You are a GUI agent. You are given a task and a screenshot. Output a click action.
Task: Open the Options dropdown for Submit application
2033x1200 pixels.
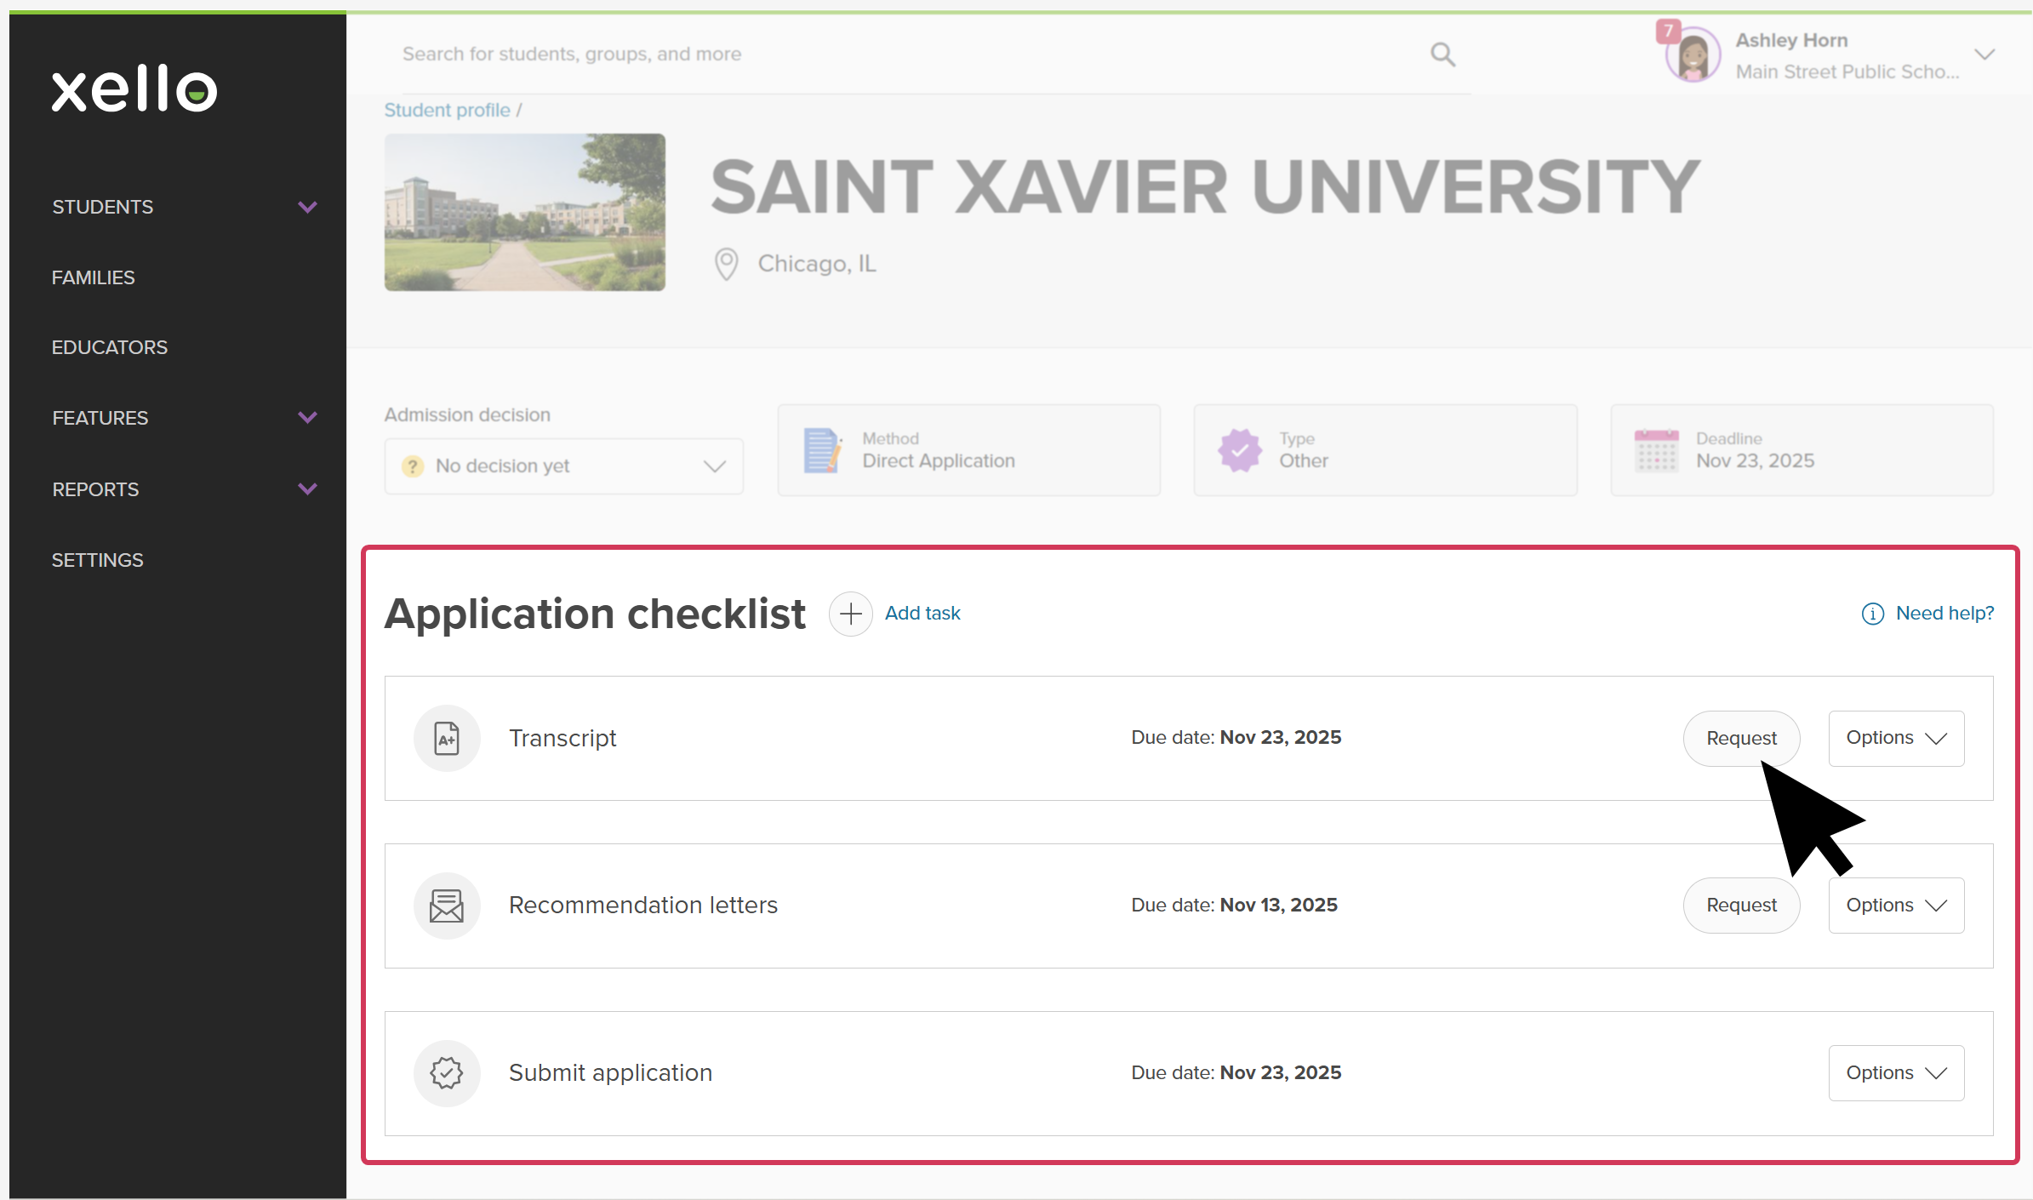1896,1073
